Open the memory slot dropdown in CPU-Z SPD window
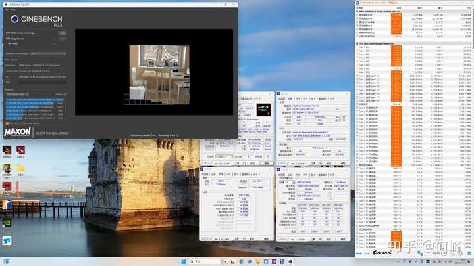474x266 pixels. click(287, 183)
